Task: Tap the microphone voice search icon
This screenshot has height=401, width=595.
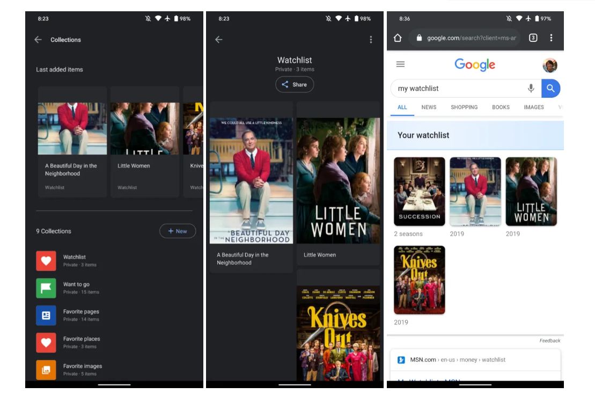Action: pyautogui.click(x=531, y=89)
